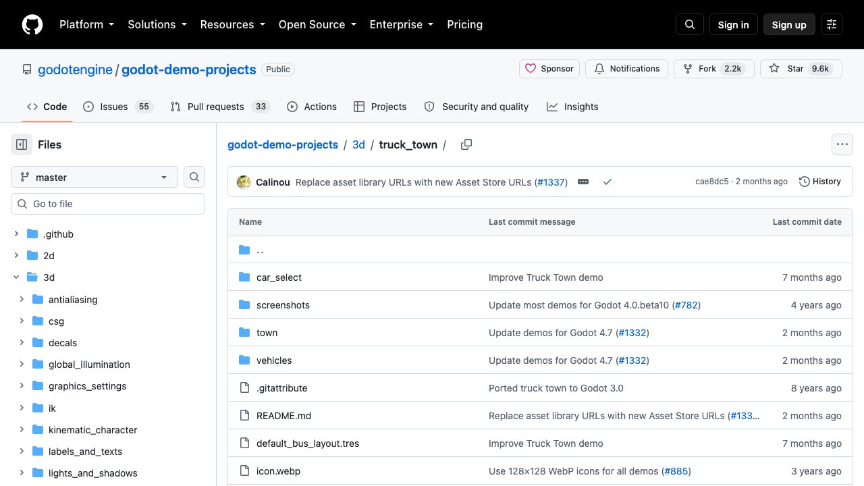Expand the antialiasing folder
The image size is (864, 486).
point(22,299)
